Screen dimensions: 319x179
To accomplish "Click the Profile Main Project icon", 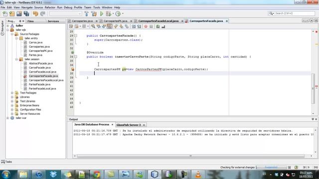I will (x=118, y=14).
